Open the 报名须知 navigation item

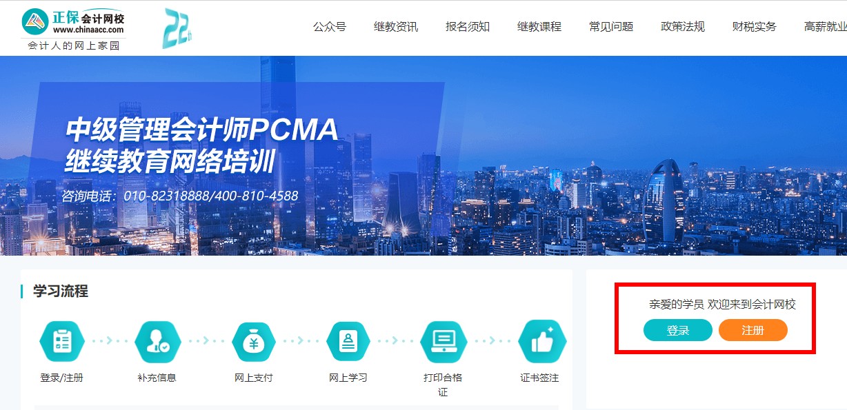468,27
